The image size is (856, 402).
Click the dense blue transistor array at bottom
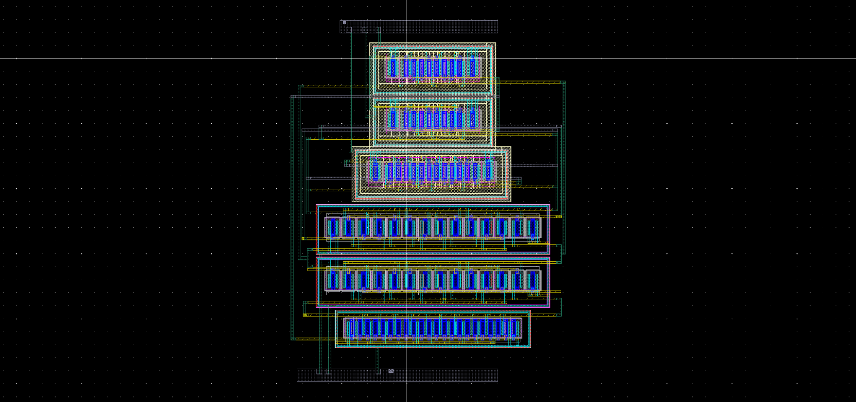coord(432,328)
